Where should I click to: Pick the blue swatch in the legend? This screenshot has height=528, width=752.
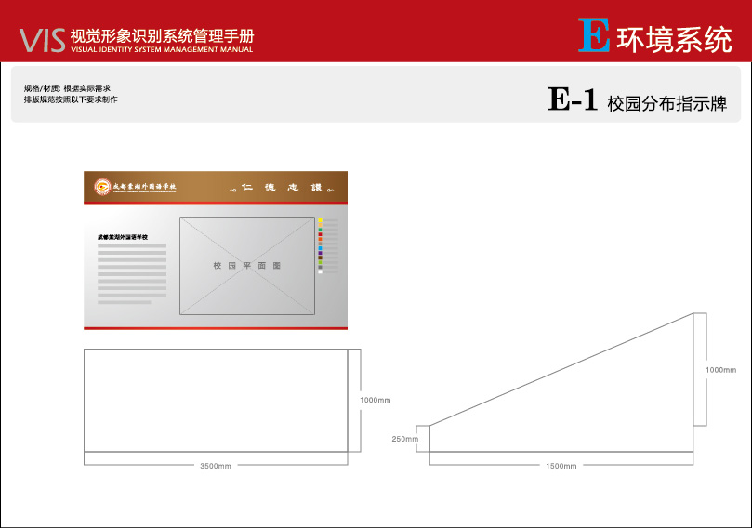click(x=321, y=249)
